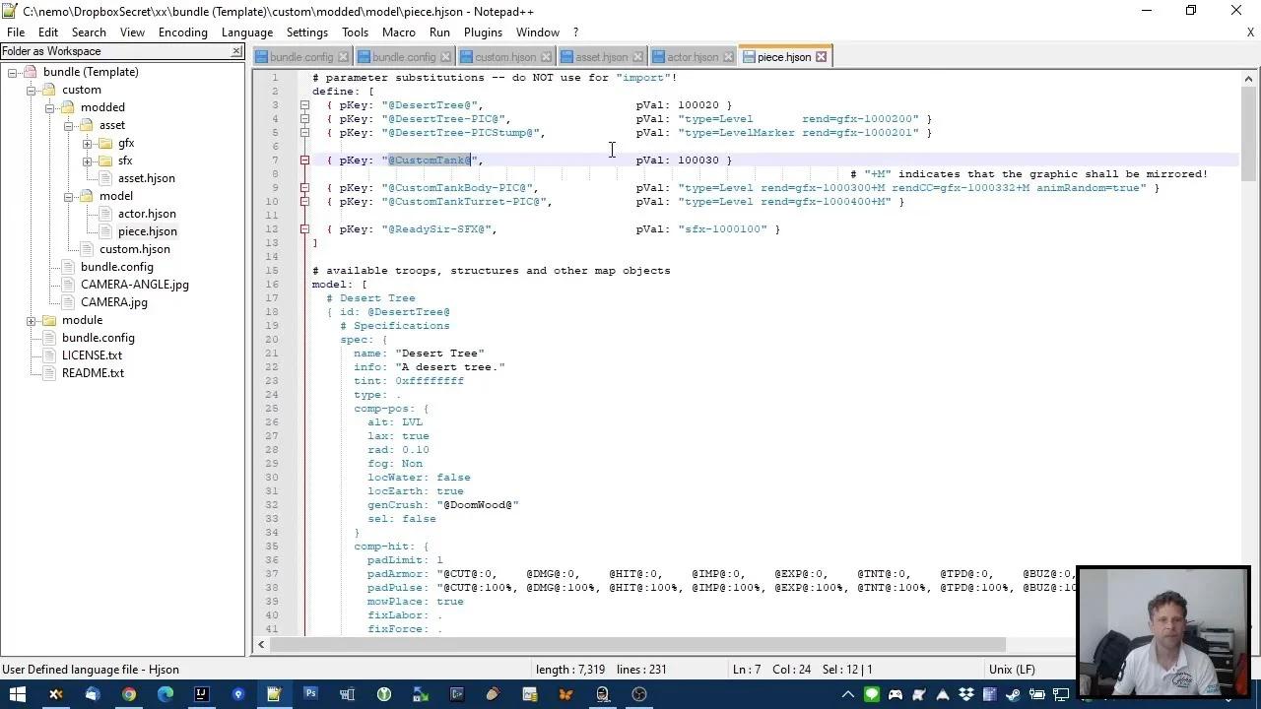Toggle the fold marker on line 12
The width and height of the screenshot is (1261, 709).
304,229
